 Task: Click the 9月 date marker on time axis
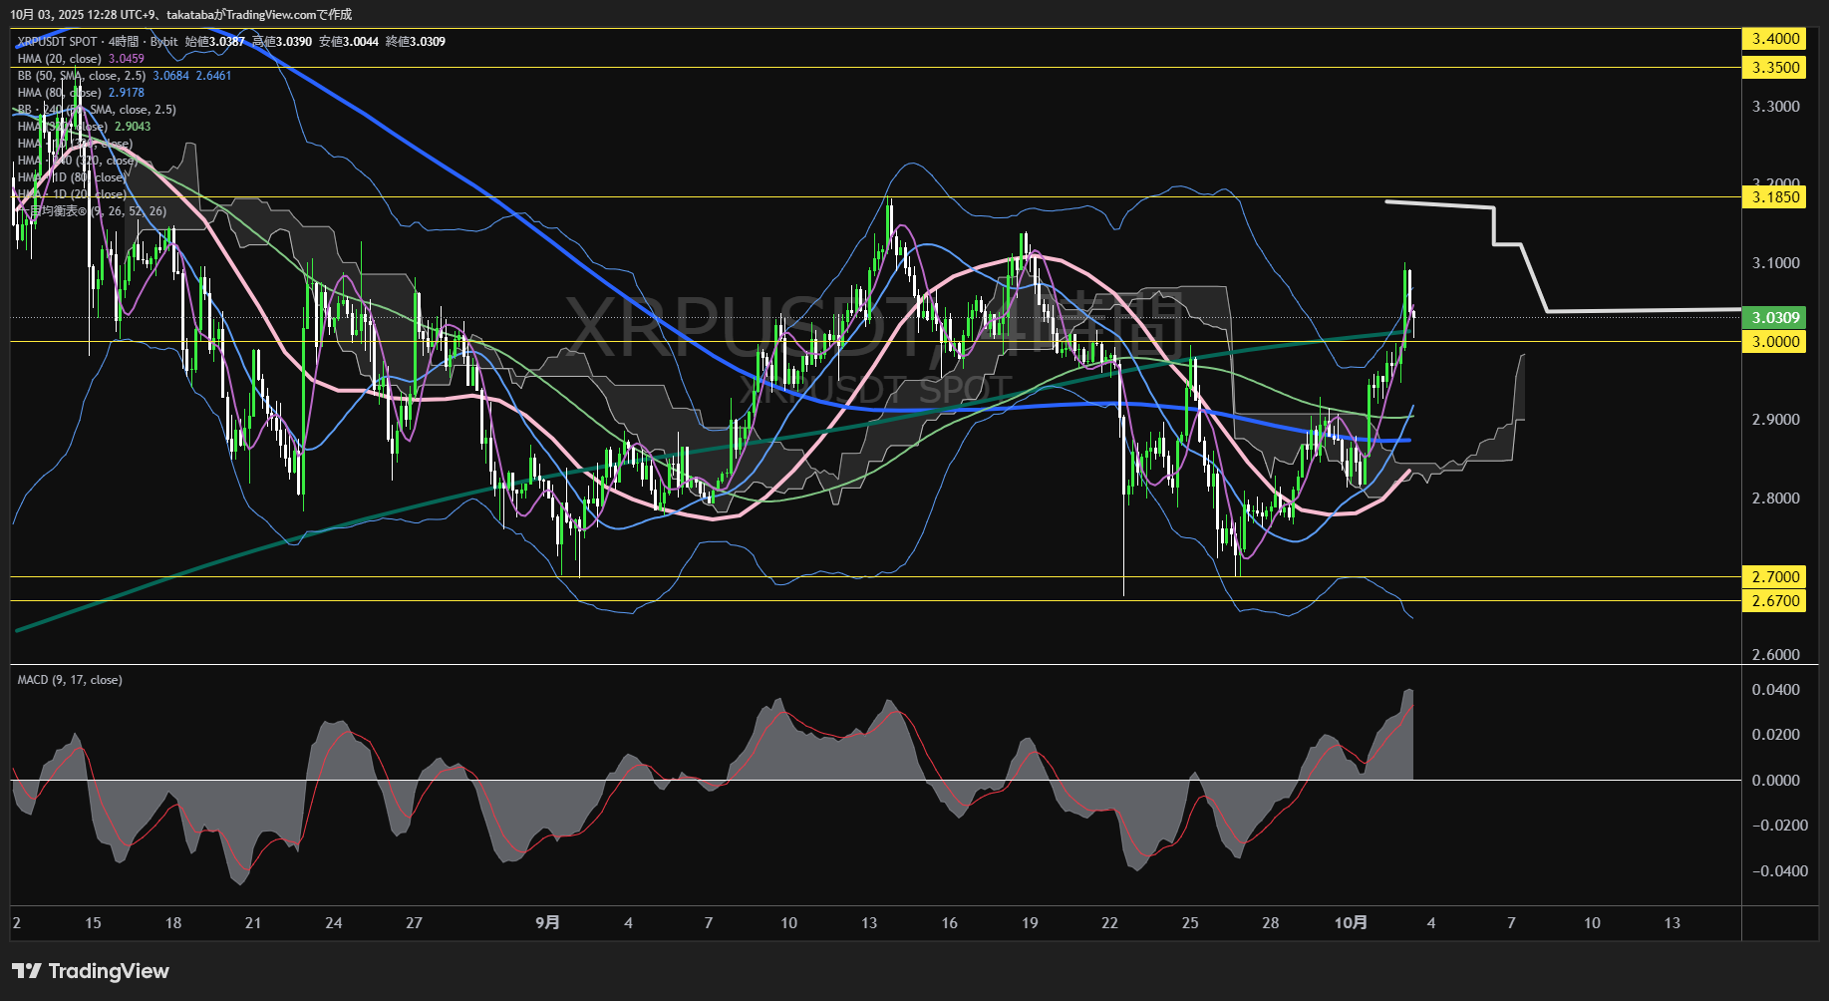tap(547, 923)
